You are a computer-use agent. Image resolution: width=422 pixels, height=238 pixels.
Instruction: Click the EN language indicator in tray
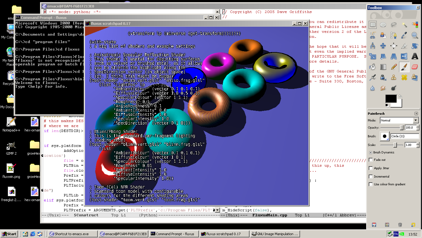396,234
